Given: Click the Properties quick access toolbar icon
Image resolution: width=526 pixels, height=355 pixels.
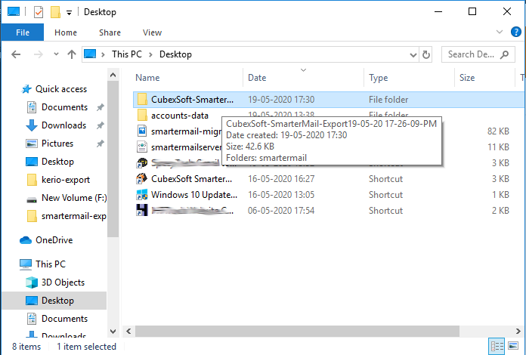Looking at the screenshot, I should [x=39, y=12].
